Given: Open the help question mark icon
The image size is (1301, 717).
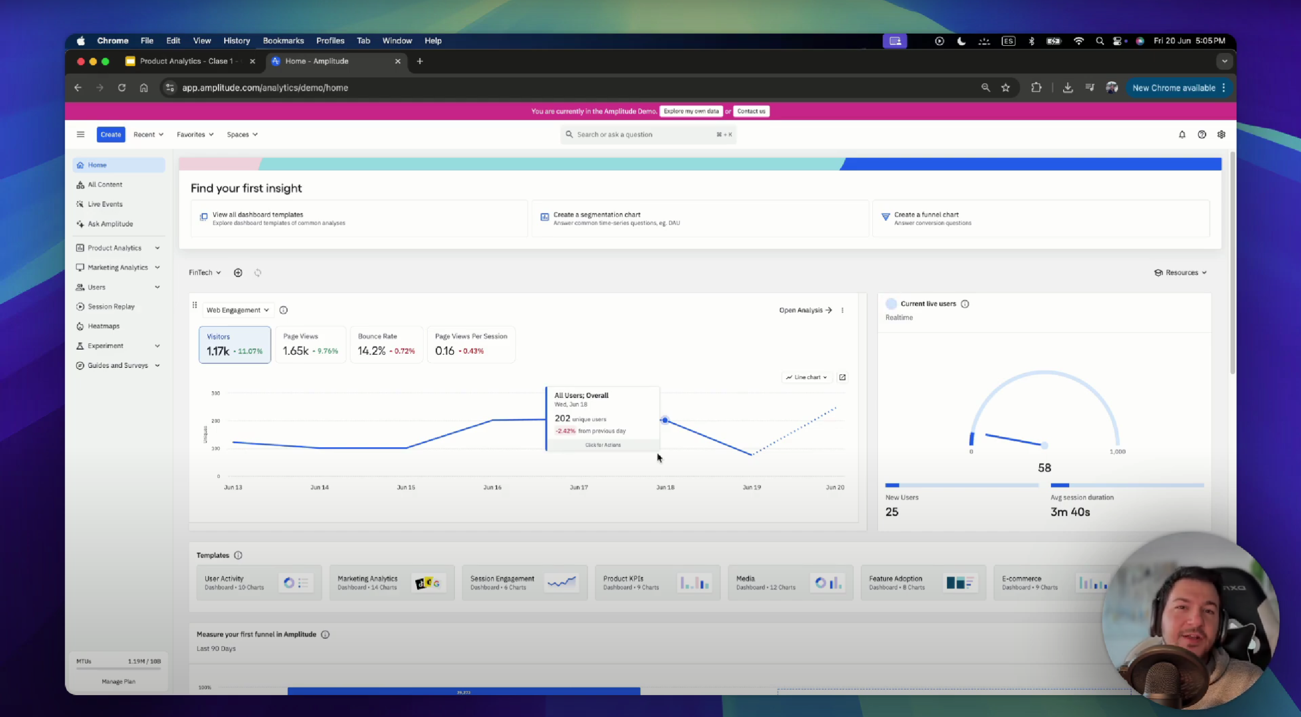Looking at the screenshot, I should pyautogui.click(x=1202, y=134).
